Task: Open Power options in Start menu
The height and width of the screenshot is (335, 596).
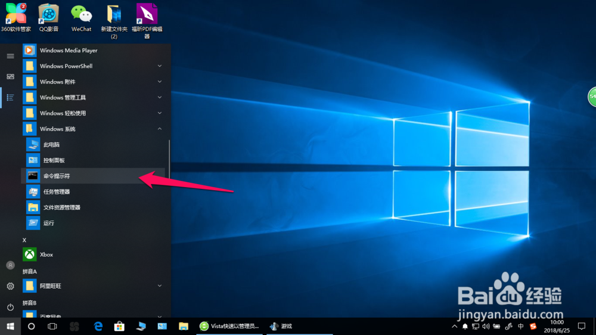Action: click(10, 307)
